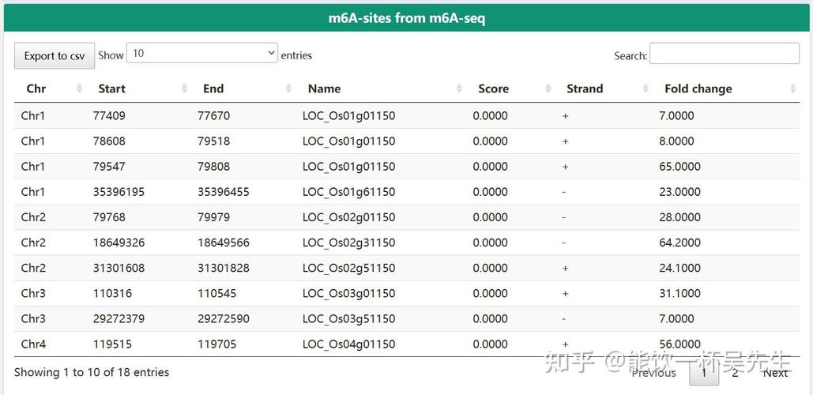Select fold change 31.1000
The height and width of the screenshot is (395, 813).
click(679, 293)
